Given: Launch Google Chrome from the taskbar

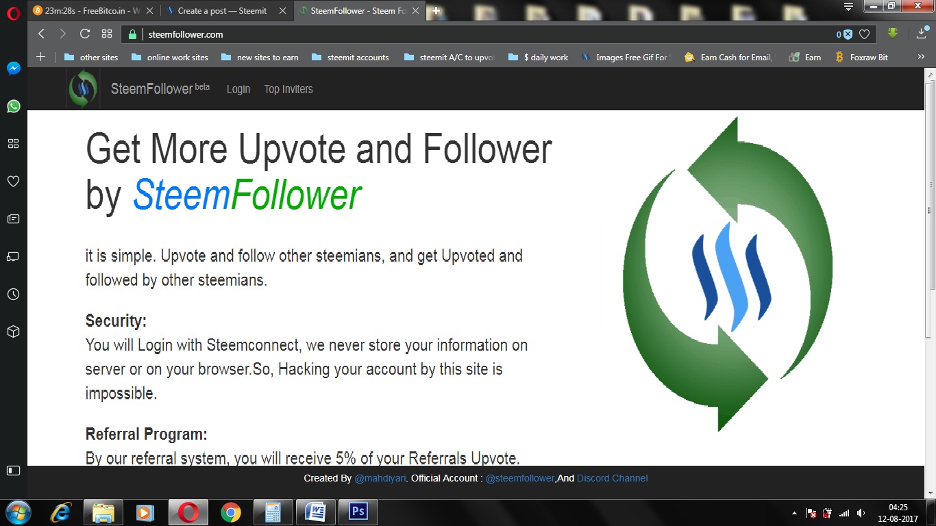Looking at the screenshot, I should click(x=231, y=512).
